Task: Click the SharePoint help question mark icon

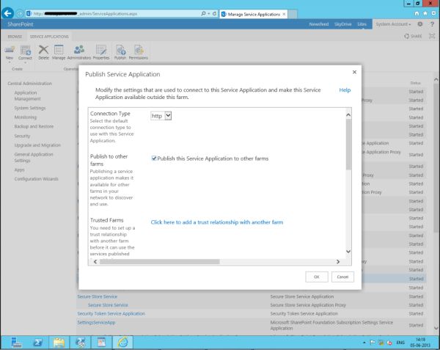Action: click(x=432, y=24)
